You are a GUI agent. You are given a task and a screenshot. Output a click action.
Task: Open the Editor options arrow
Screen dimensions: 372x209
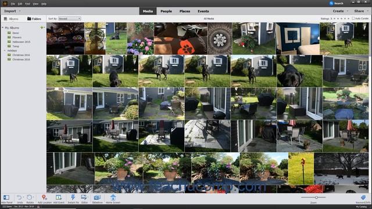click(x=88, y=197)
